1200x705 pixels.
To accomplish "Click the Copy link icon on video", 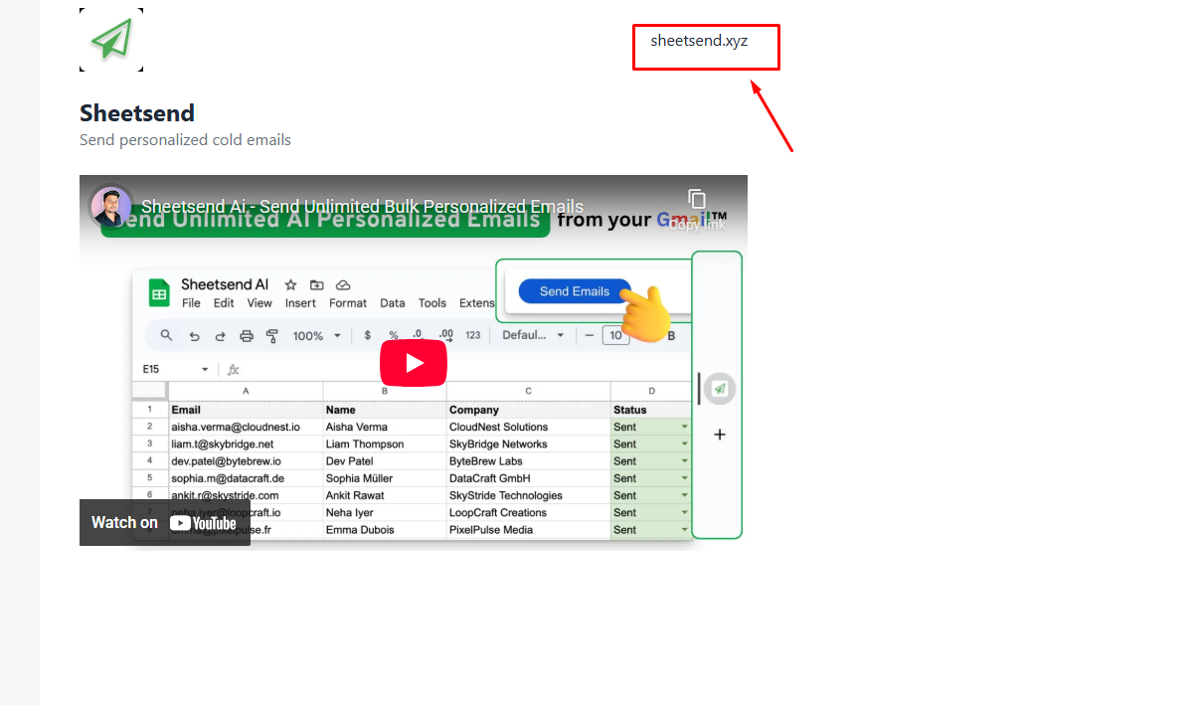I will pos(697,209).
